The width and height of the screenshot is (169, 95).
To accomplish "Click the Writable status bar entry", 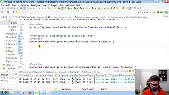I will 66,89.
